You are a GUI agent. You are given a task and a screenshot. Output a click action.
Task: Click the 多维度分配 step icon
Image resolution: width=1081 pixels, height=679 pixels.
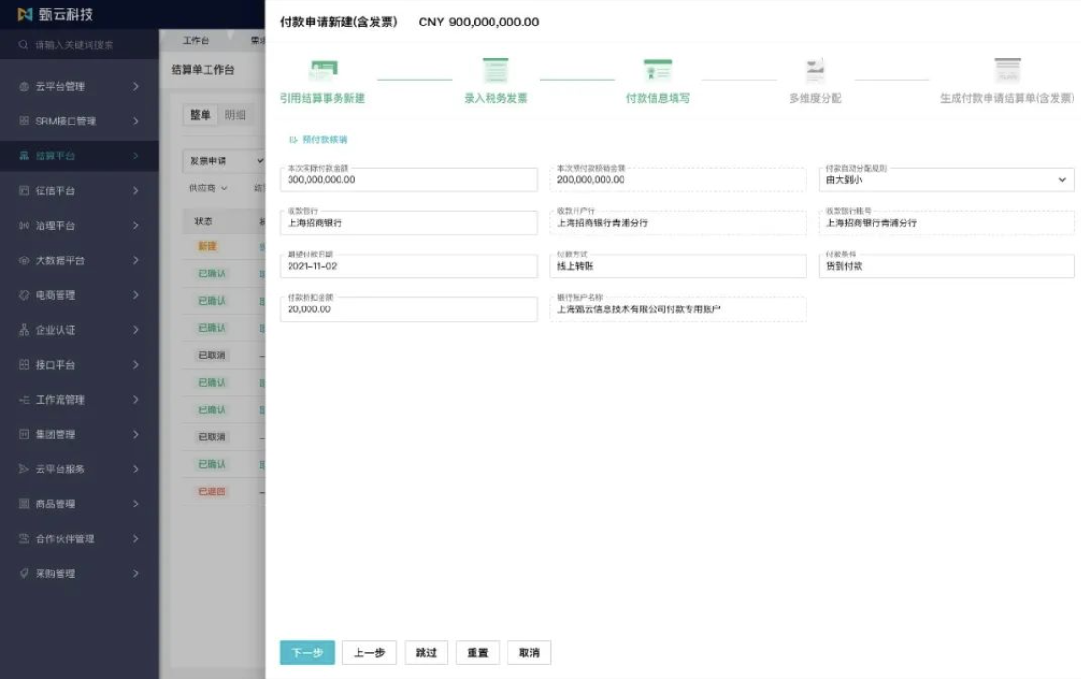pyautogui.click(x=816, y=71)
